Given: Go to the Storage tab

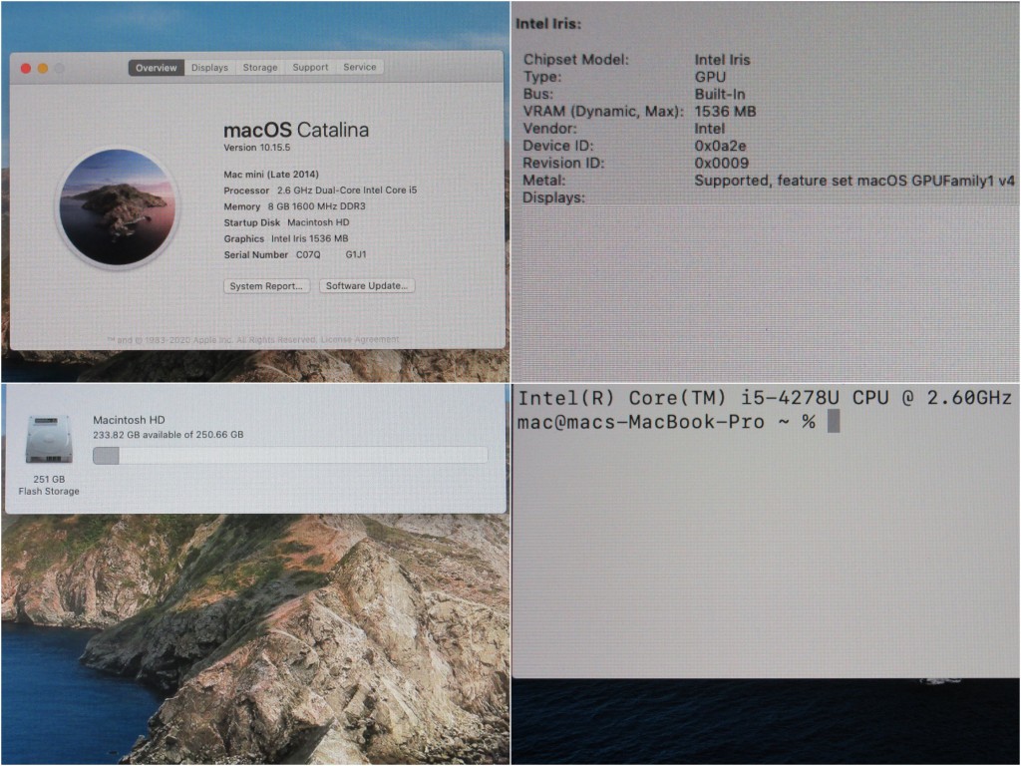Looking at the screenshot, I should click(260, 68).
